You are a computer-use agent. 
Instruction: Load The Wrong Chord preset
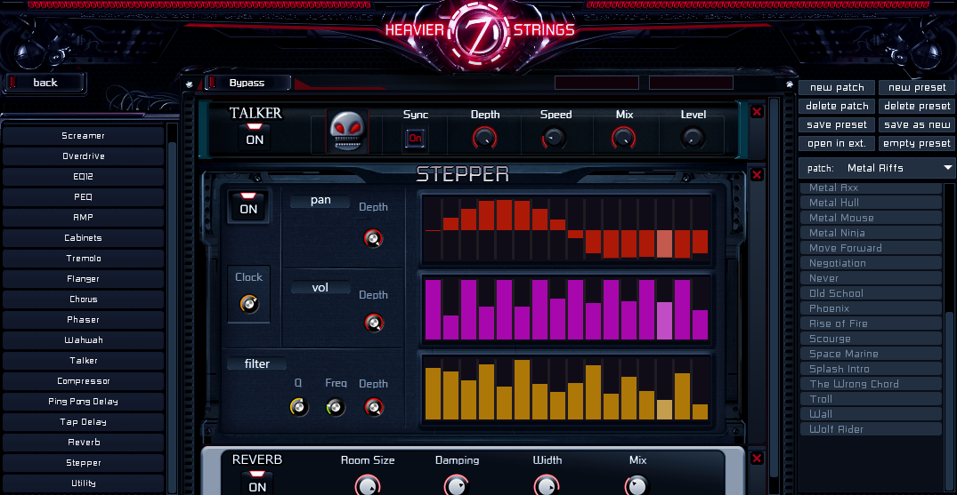pos(871,384)
